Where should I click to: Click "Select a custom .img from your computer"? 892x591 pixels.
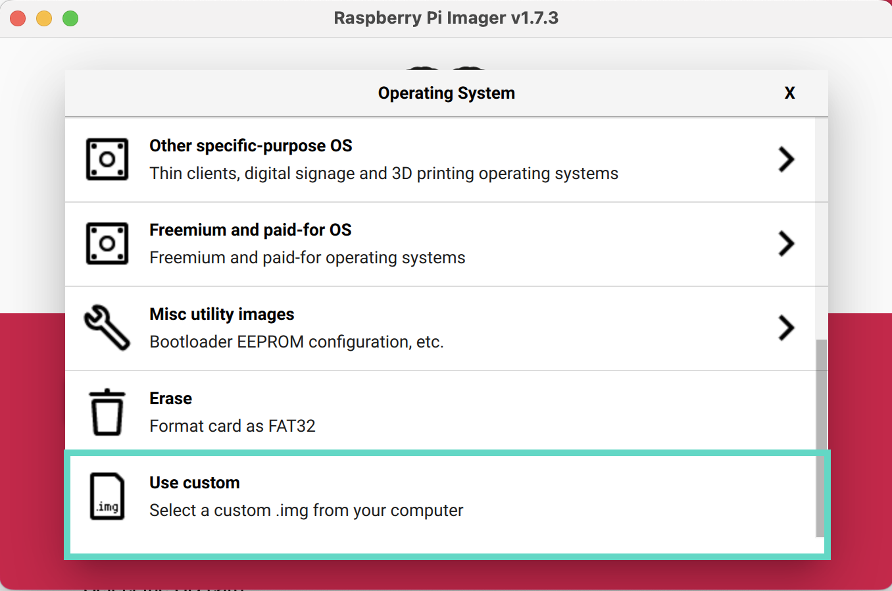click(x=307, y=510)
